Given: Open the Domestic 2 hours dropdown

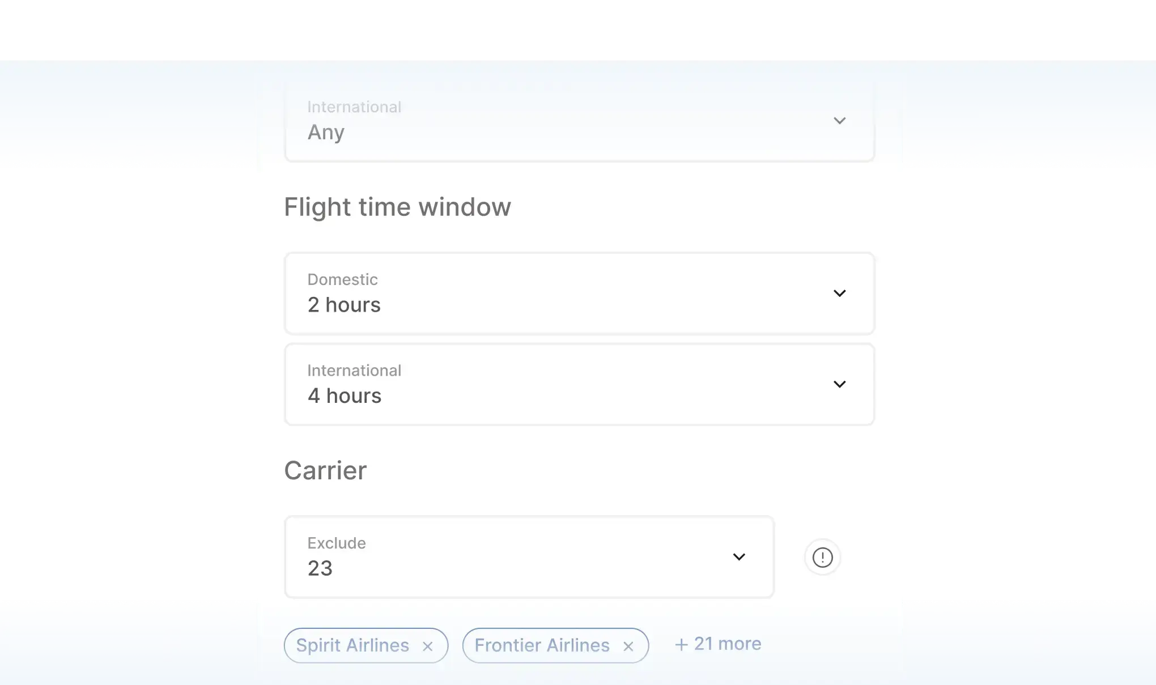Looking at the screenshot, I should (579, 293).
